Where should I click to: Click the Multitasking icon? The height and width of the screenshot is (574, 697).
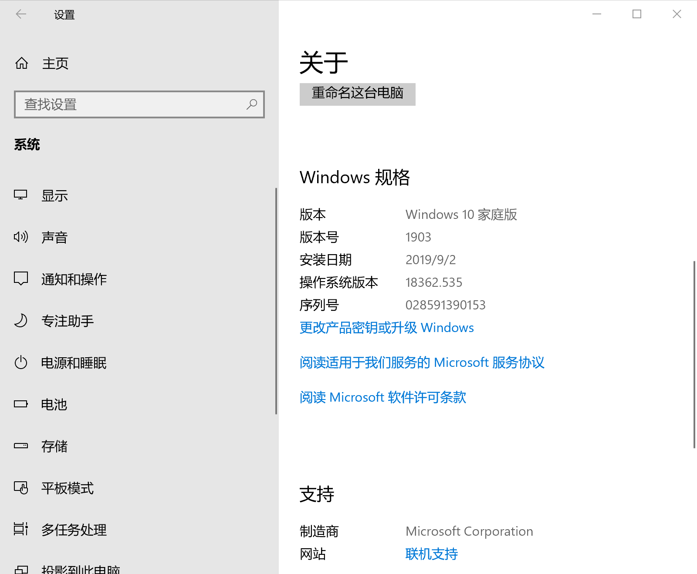21,529
